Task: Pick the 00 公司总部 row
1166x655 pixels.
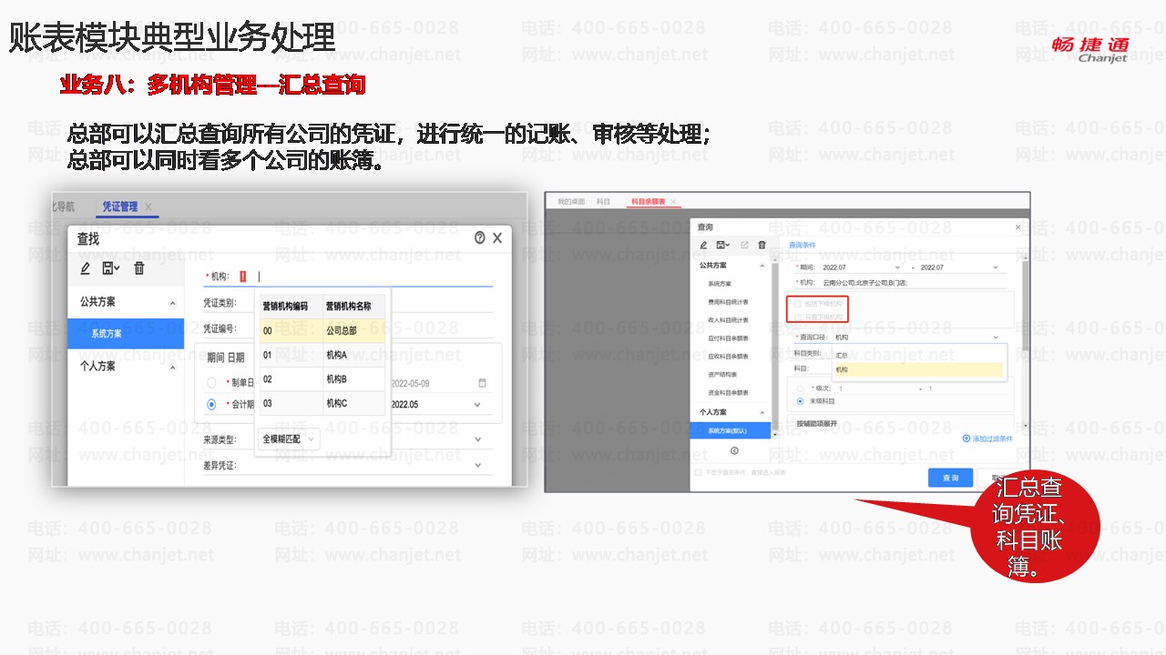Action: click(x=322, y=330)
